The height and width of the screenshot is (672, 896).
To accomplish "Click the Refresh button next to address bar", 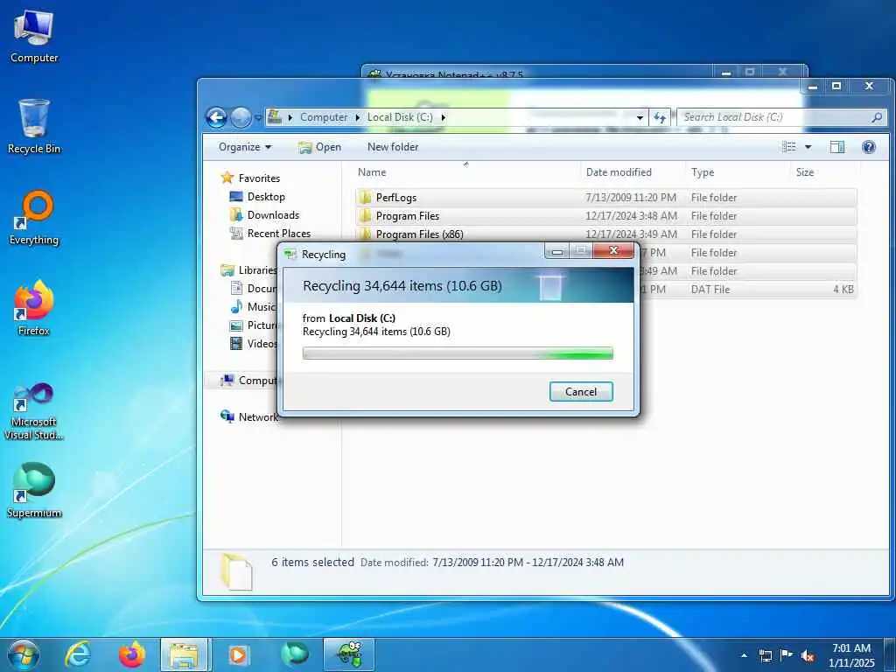I will pos(660,118).
